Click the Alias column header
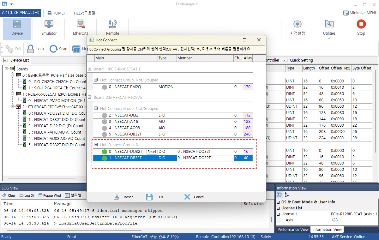 pos(248,58)
